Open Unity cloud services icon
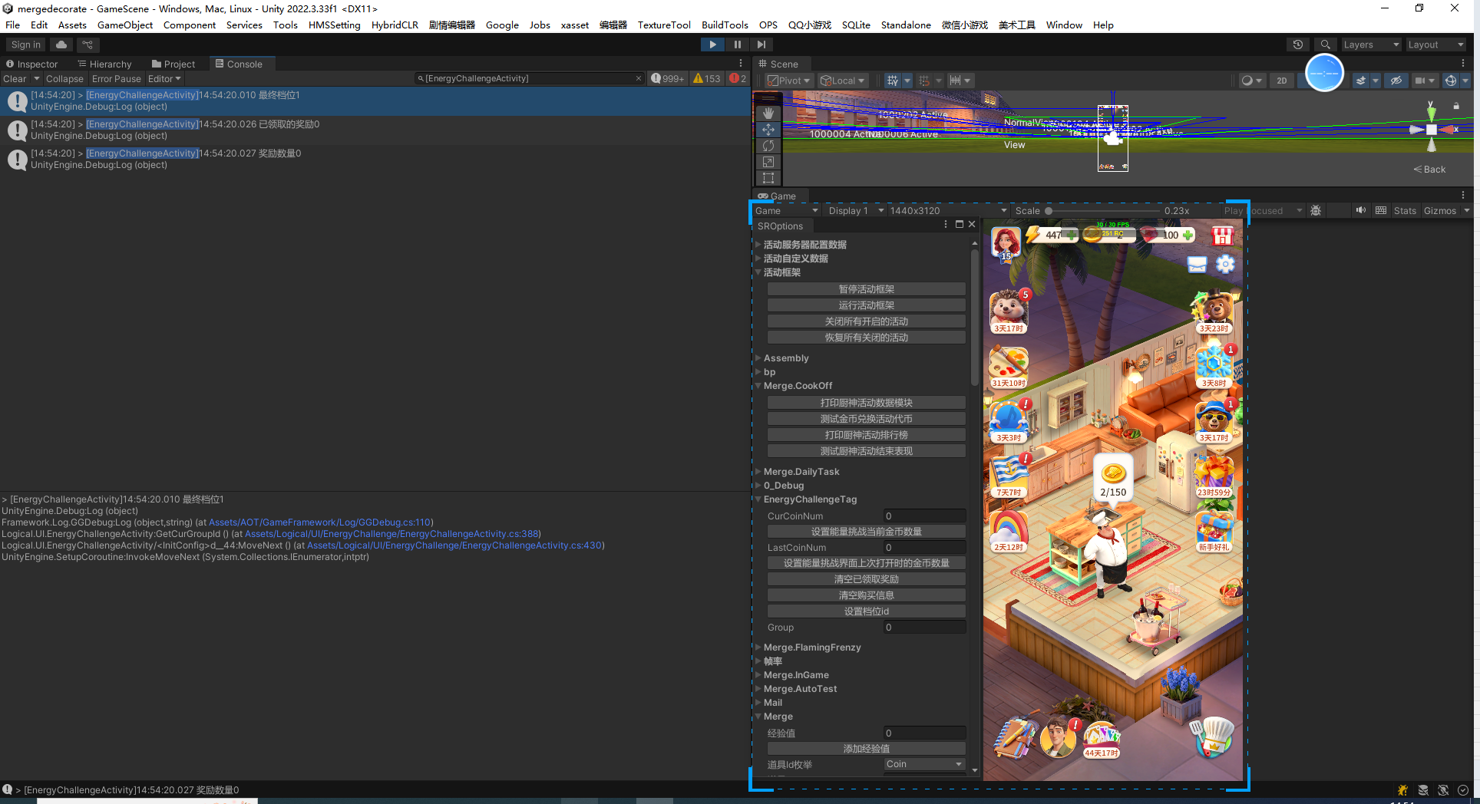Viewport: 1480px width, 804px height. point(61,44)
